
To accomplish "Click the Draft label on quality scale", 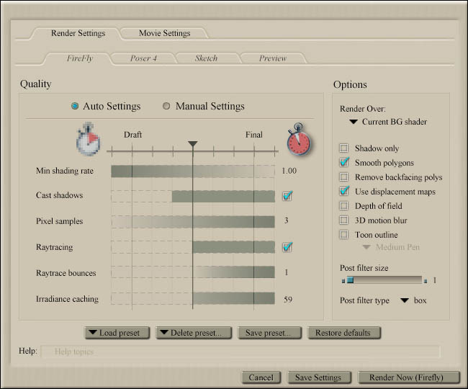I will click(132, 135).
